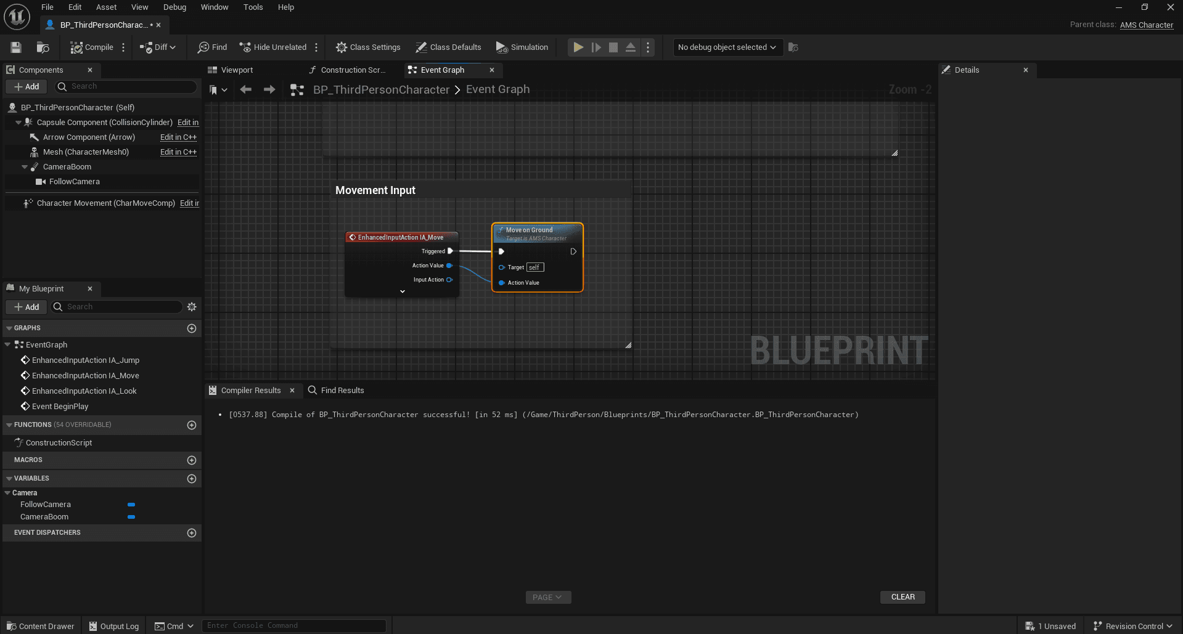Click the Eject playback button
The width and height of the screenshot is (1183, 634).
point(631,47)
